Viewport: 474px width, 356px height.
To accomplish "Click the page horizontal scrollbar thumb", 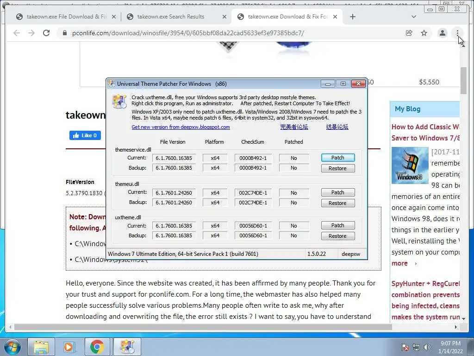I will pos(203,327).
